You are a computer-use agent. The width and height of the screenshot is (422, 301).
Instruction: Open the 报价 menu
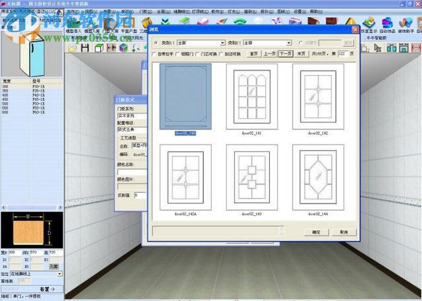coord(267,12)
